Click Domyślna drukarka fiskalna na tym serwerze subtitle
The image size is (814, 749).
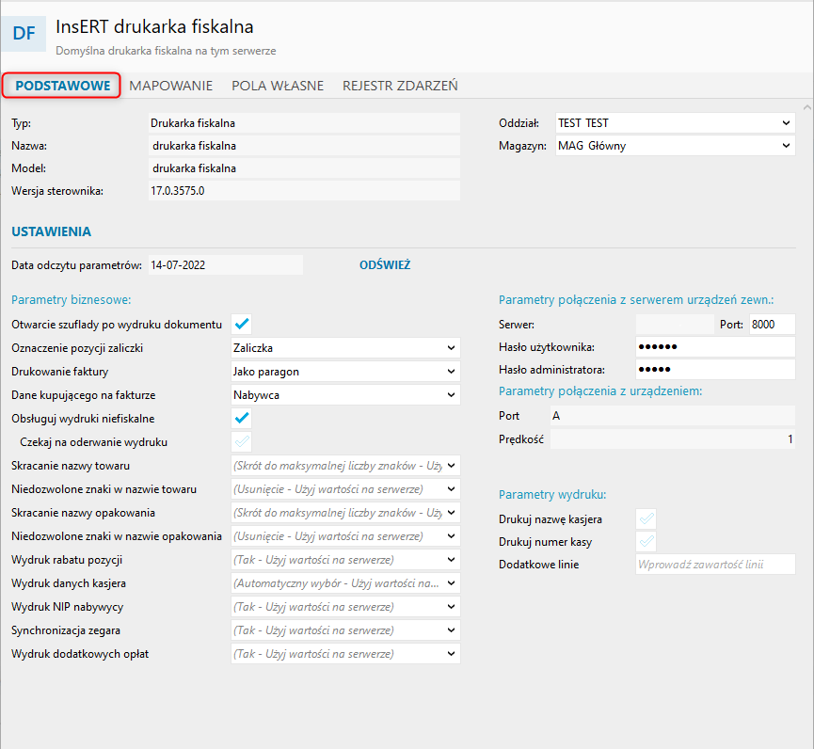click(166, 51)
